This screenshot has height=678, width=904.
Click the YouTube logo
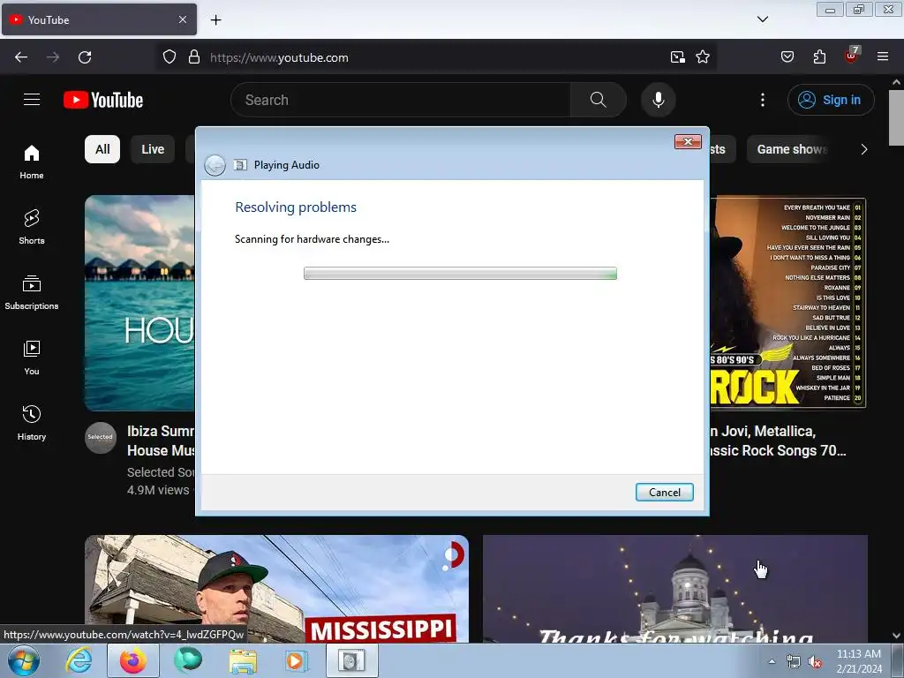[x=103, y=100]
